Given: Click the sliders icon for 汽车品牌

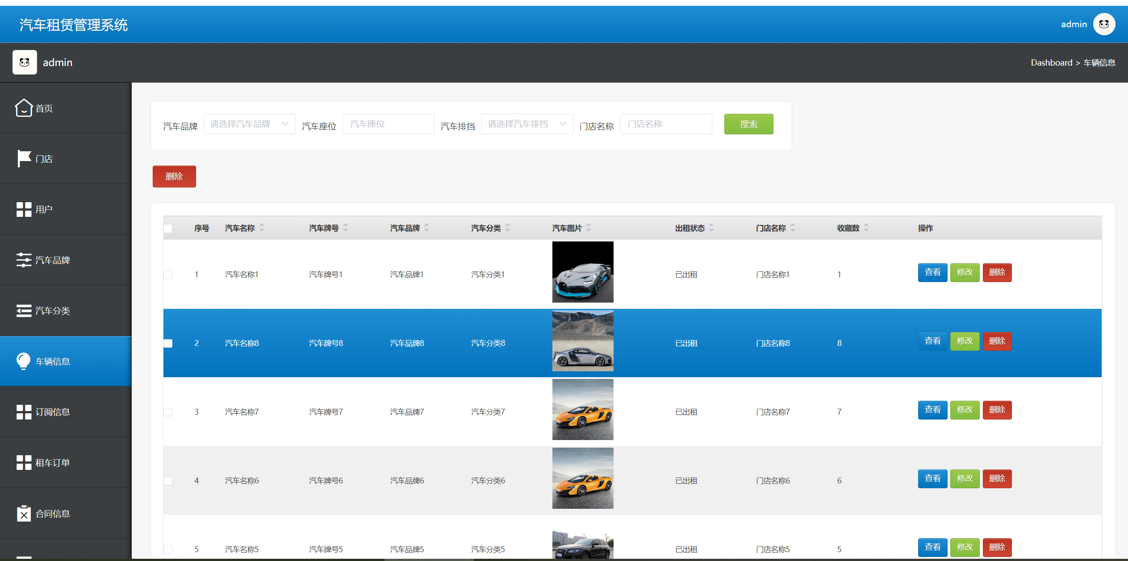Looking at the screenshot, I should (24, 260).
